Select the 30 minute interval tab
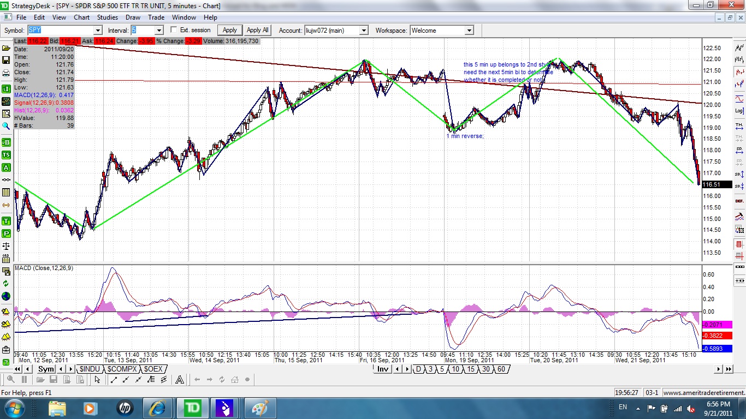 click(486, 369)
